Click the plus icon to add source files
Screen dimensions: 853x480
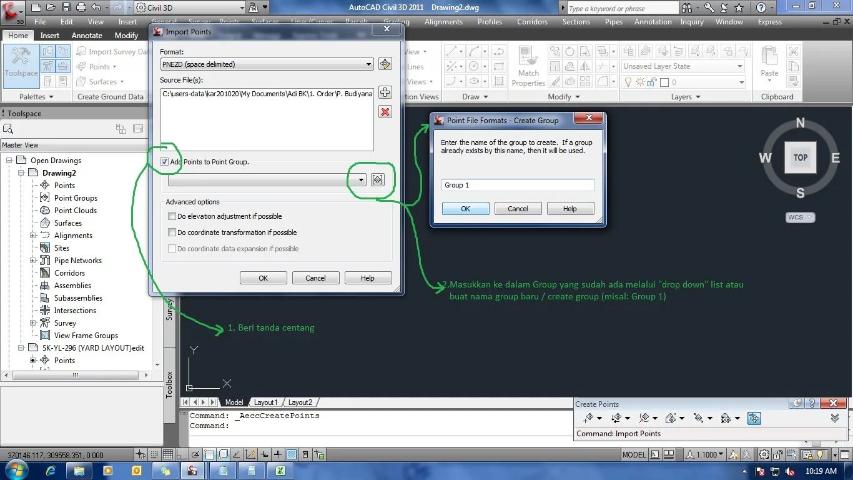(x=385, y=92)
